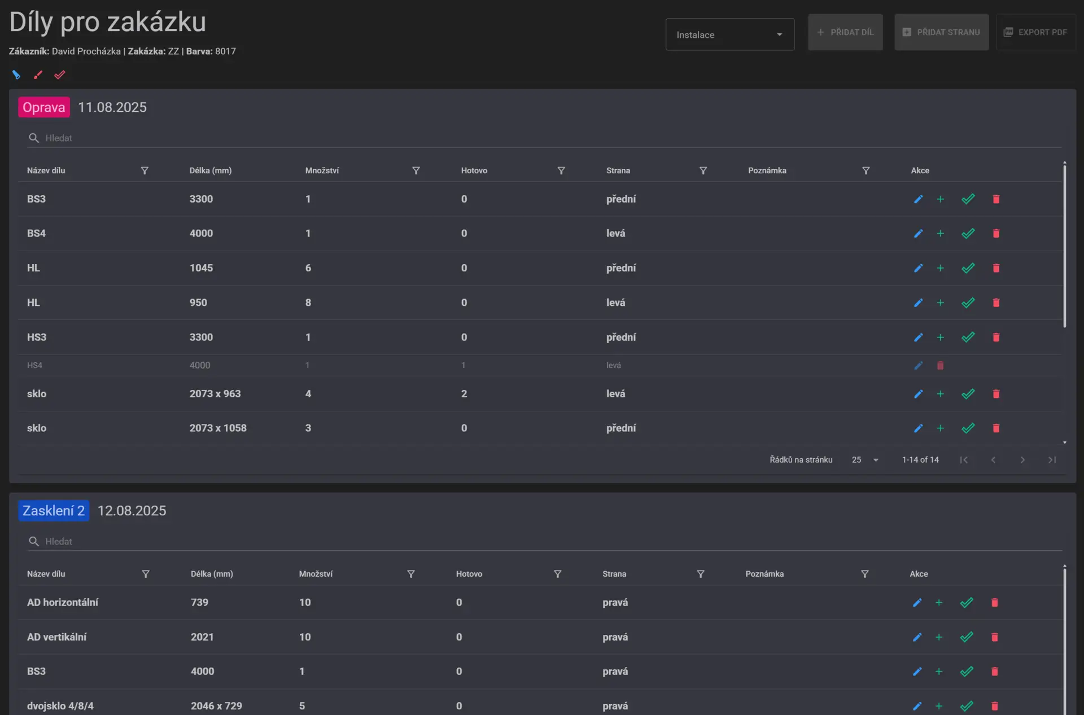Delete the BS4 4000 row in Oprava
The image size is (1084, 715).
[x=996, y=233]
